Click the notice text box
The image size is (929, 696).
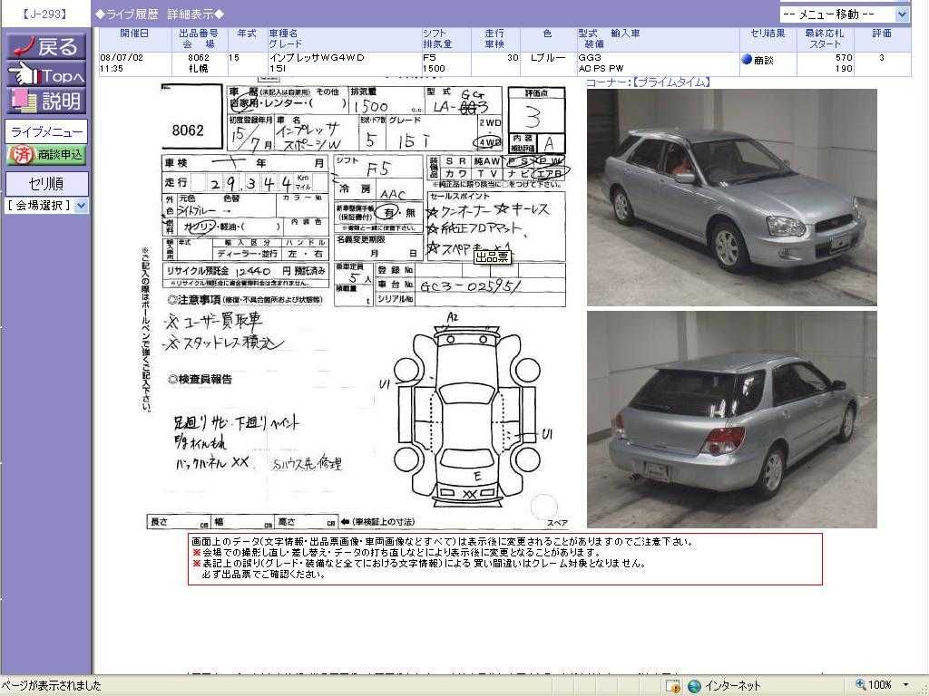point(504,558)
